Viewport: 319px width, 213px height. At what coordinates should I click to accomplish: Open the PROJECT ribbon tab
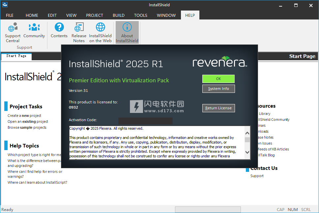(x=94, y=15)
